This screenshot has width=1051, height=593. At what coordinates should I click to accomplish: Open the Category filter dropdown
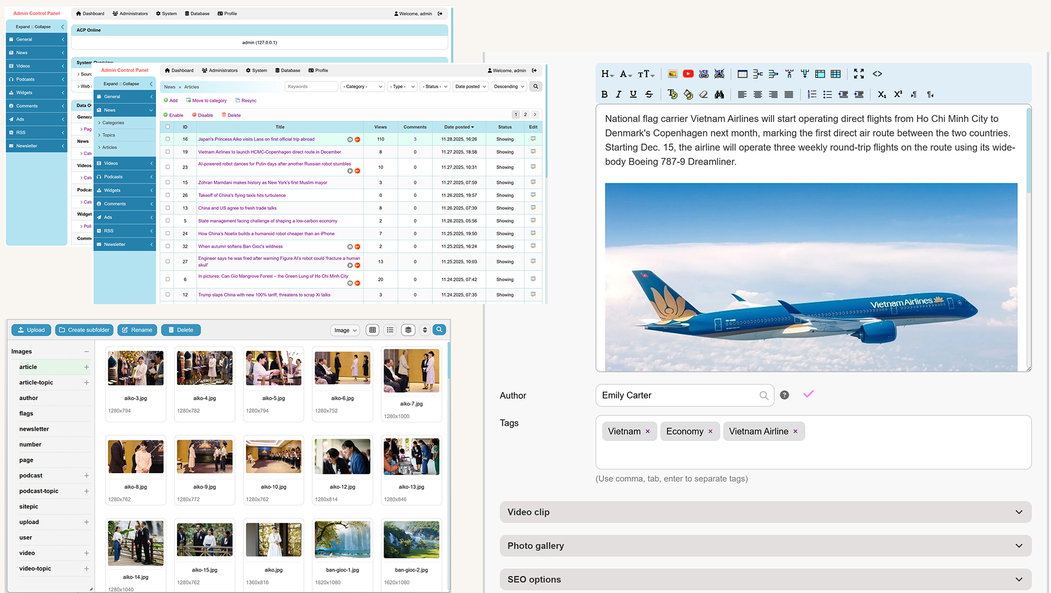pyautogui.click(x=363, y=87)
